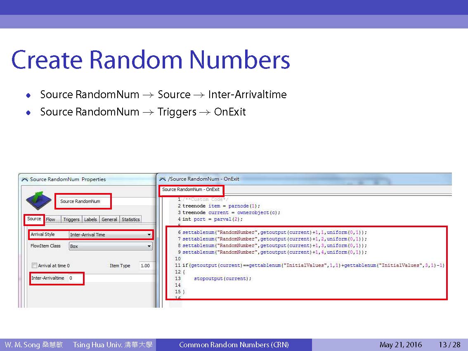468x351 pixels.
Task: Click FlexSim icon in OnExit window title
Action: pos(162,179)
